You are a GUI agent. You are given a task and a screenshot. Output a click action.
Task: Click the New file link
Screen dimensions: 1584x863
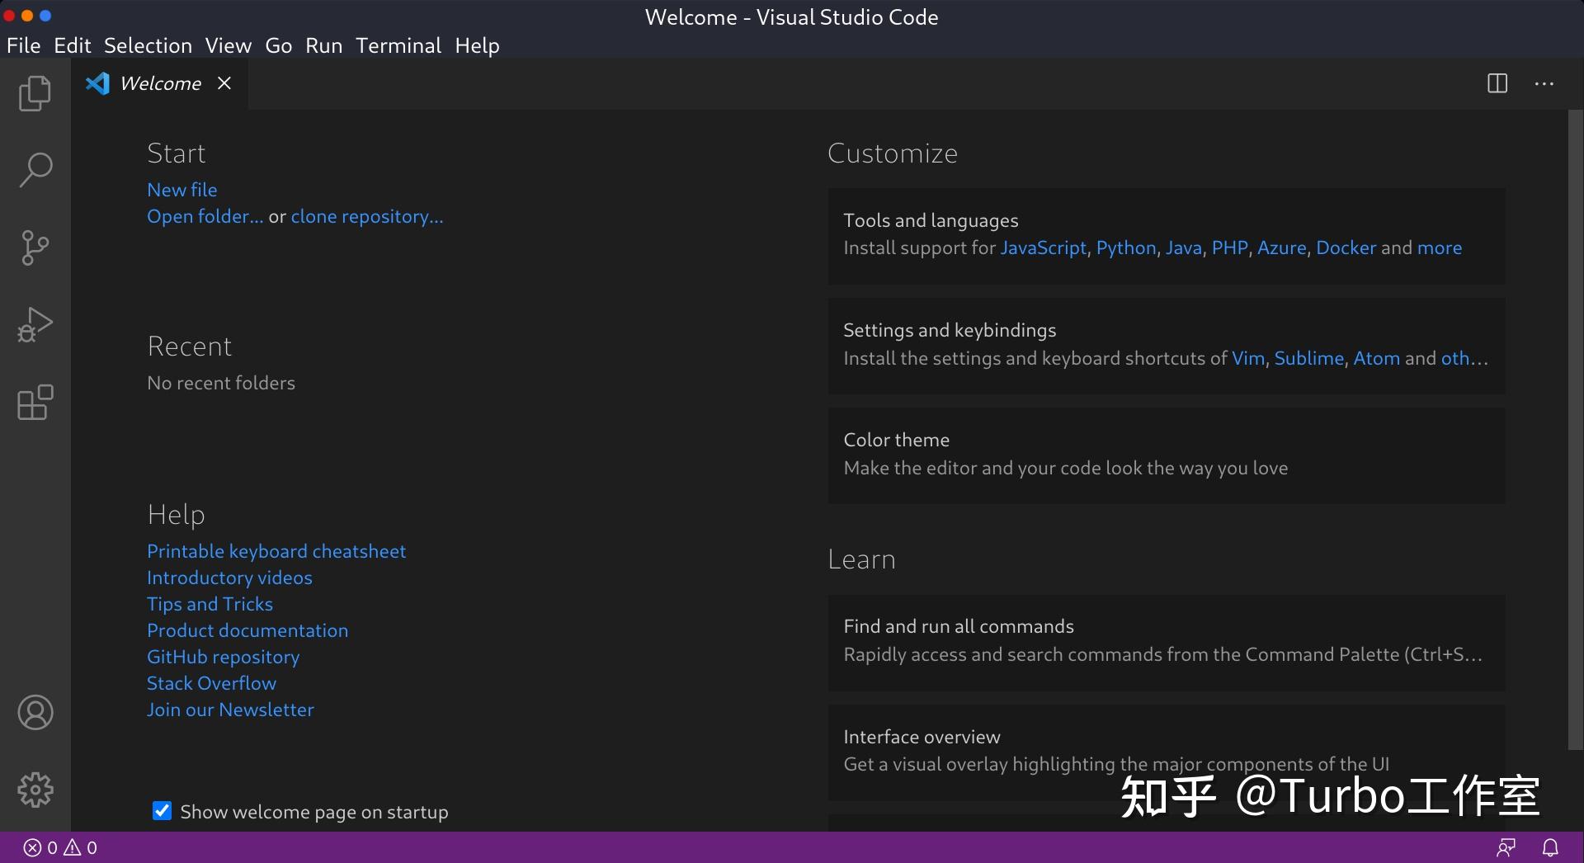coord(181,189)
